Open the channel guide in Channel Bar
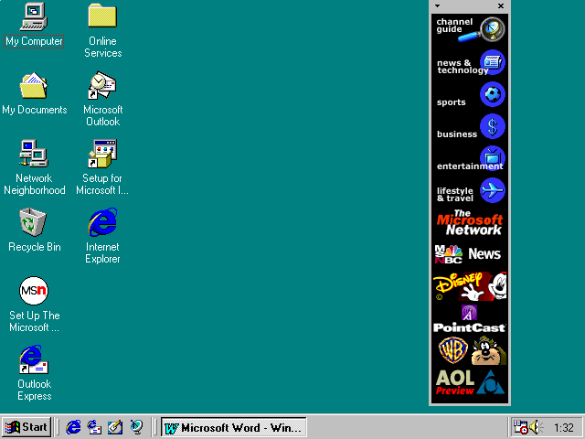The width and height of the screenshot is (585, 439). [x=470, y=29]
